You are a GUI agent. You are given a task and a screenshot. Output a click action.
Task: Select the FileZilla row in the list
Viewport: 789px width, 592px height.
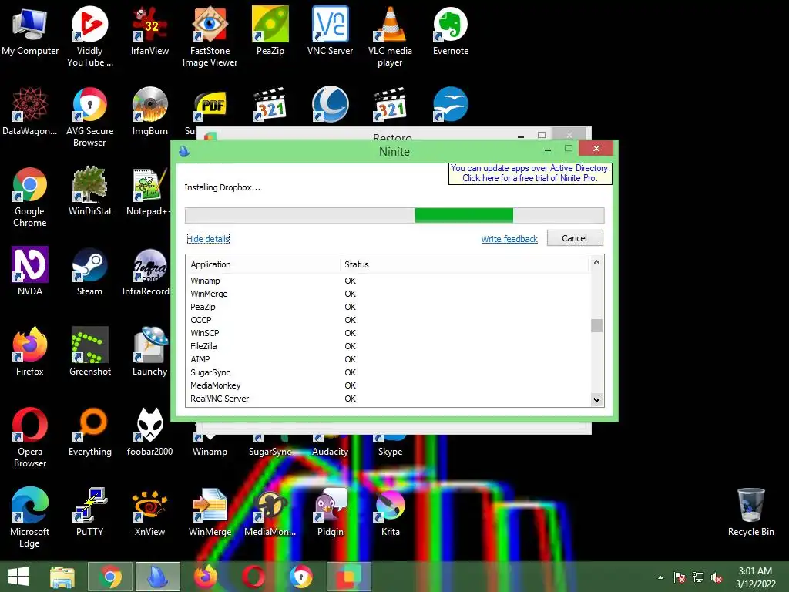pos(388,346)
